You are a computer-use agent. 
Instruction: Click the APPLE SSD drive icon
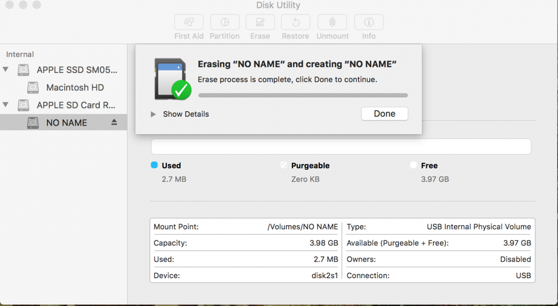[x=23, y=70]
